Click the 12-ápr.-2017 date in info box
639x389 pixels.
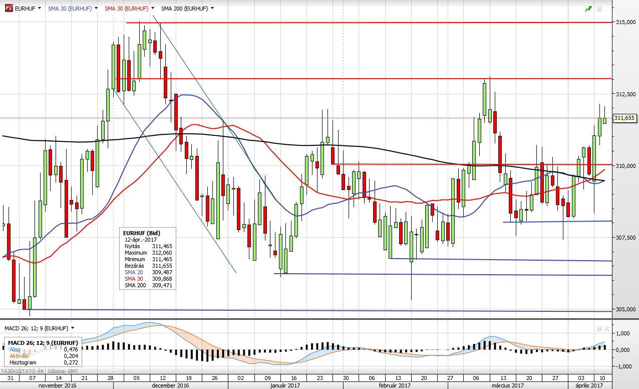(140, 240)
